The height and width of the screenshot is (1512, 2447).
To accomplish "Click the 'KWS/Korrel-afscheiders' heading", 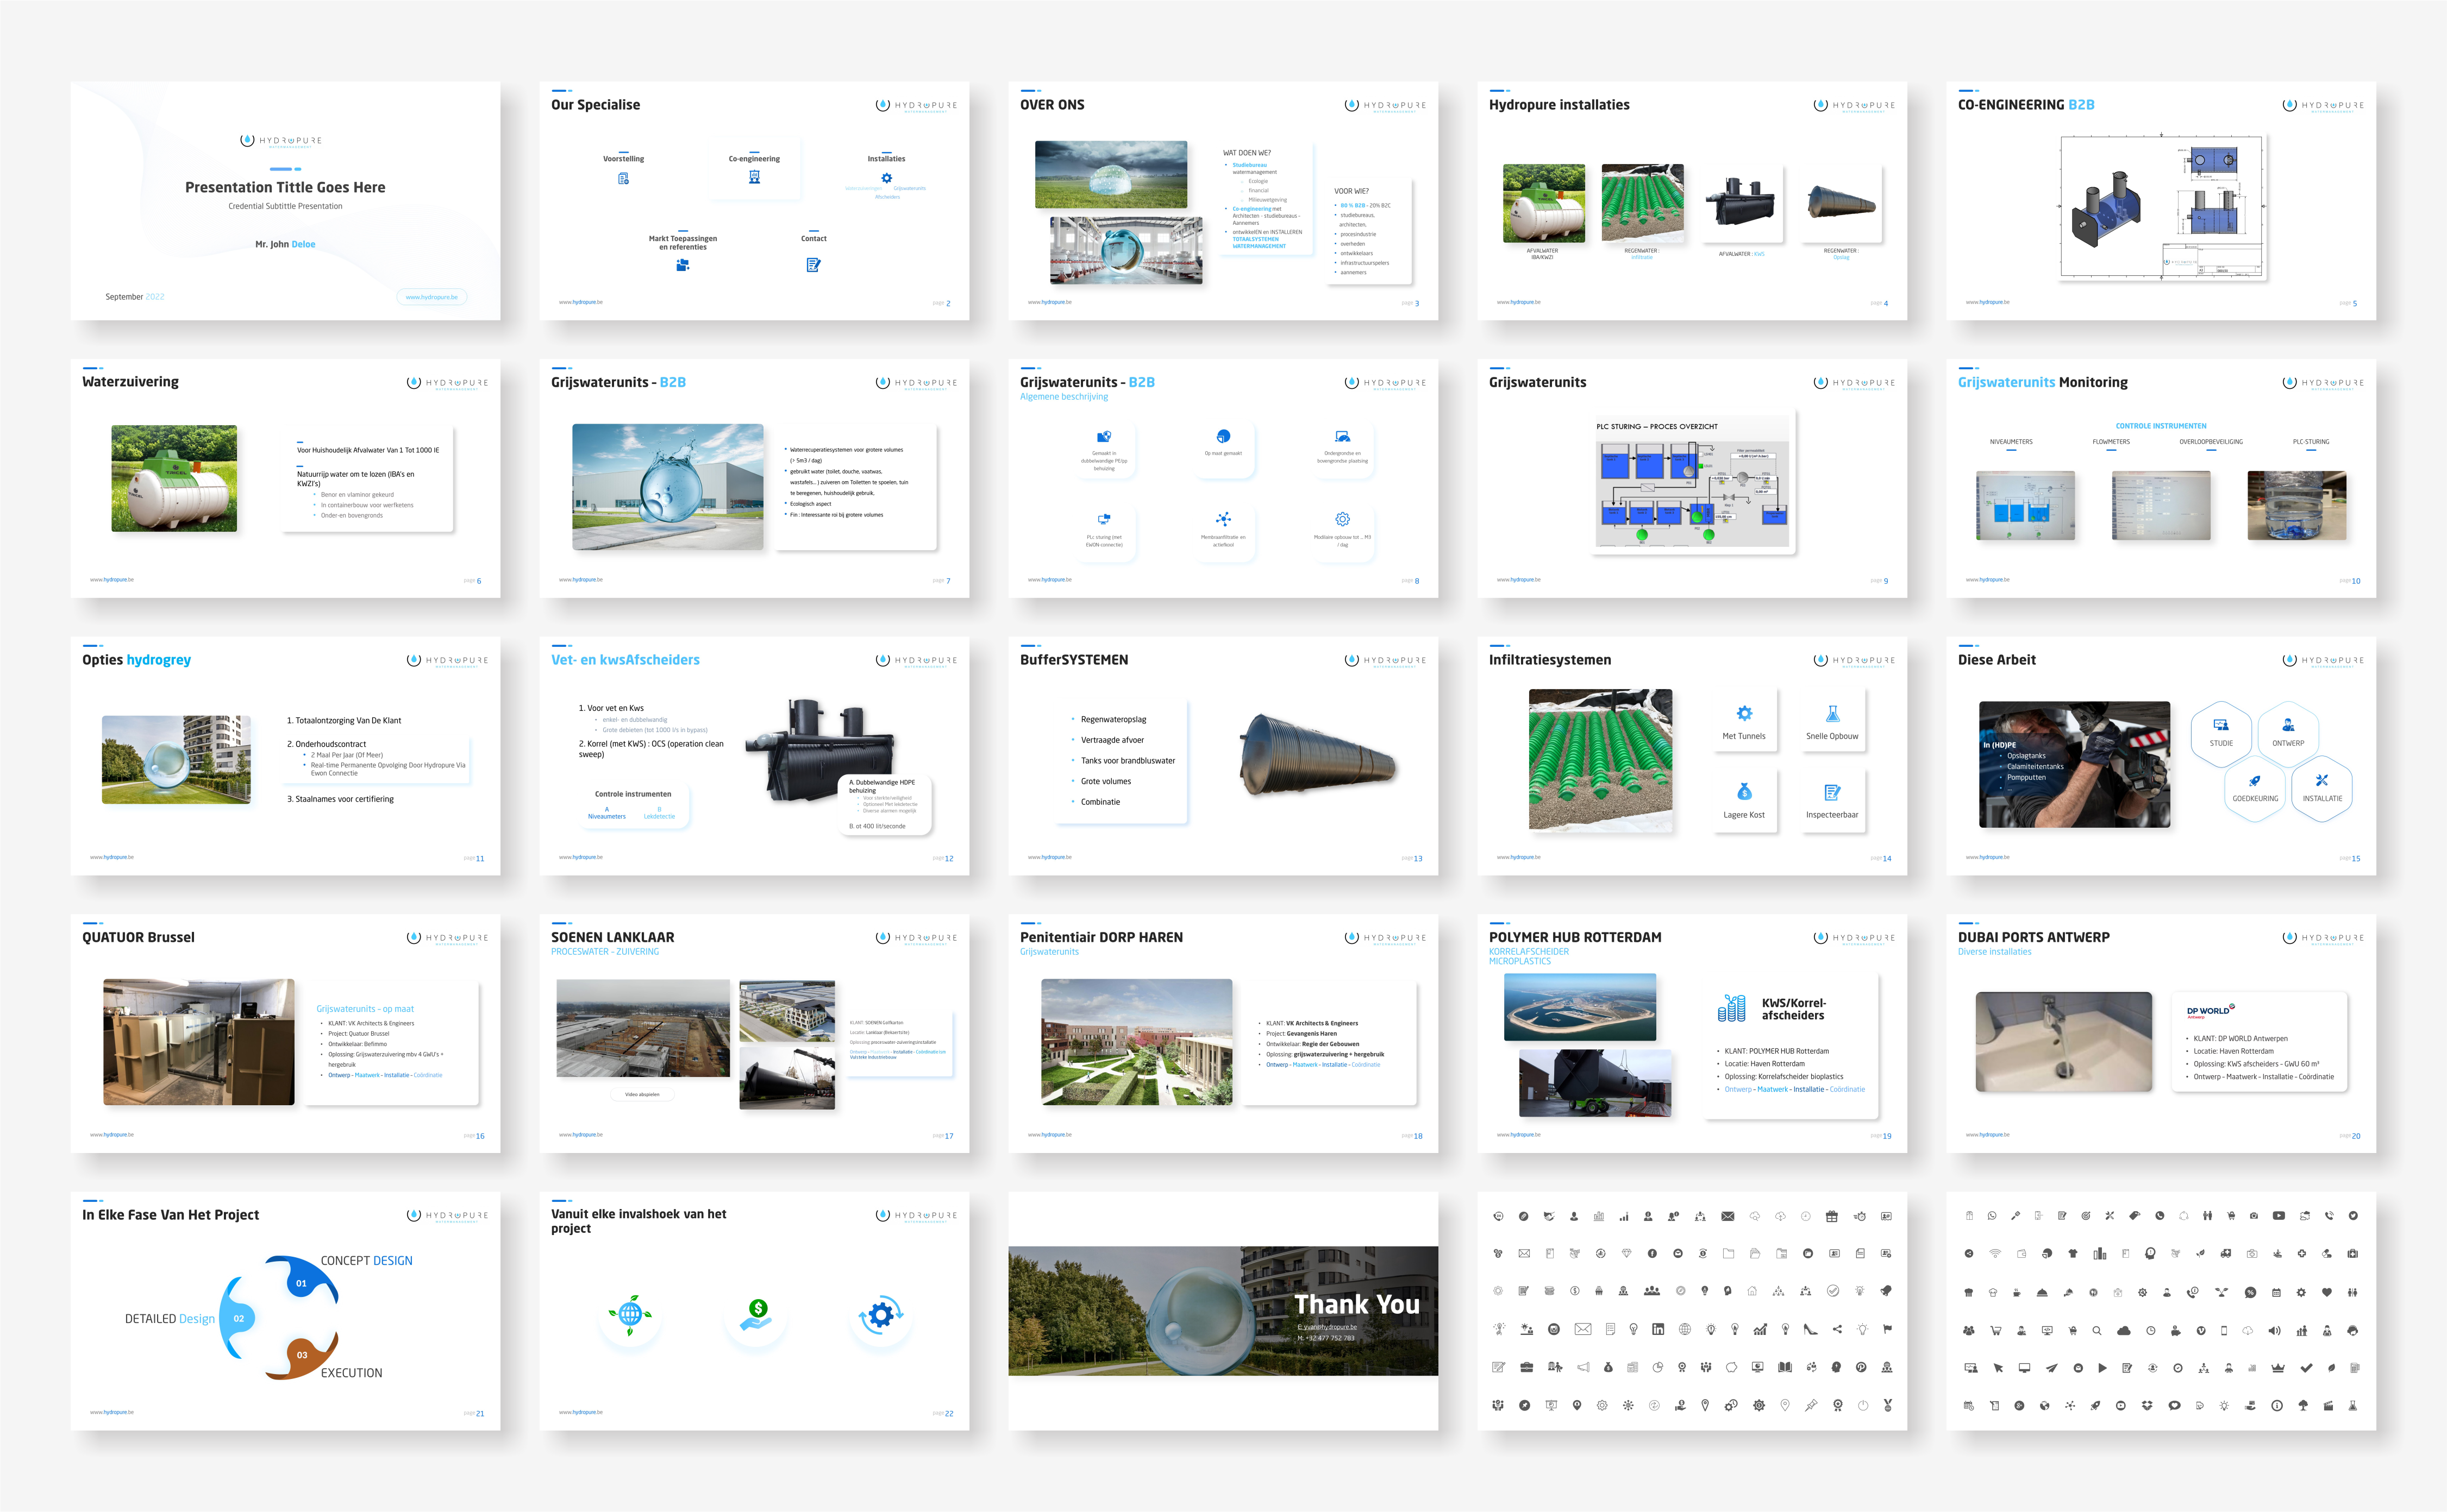I will 1794,1009.
